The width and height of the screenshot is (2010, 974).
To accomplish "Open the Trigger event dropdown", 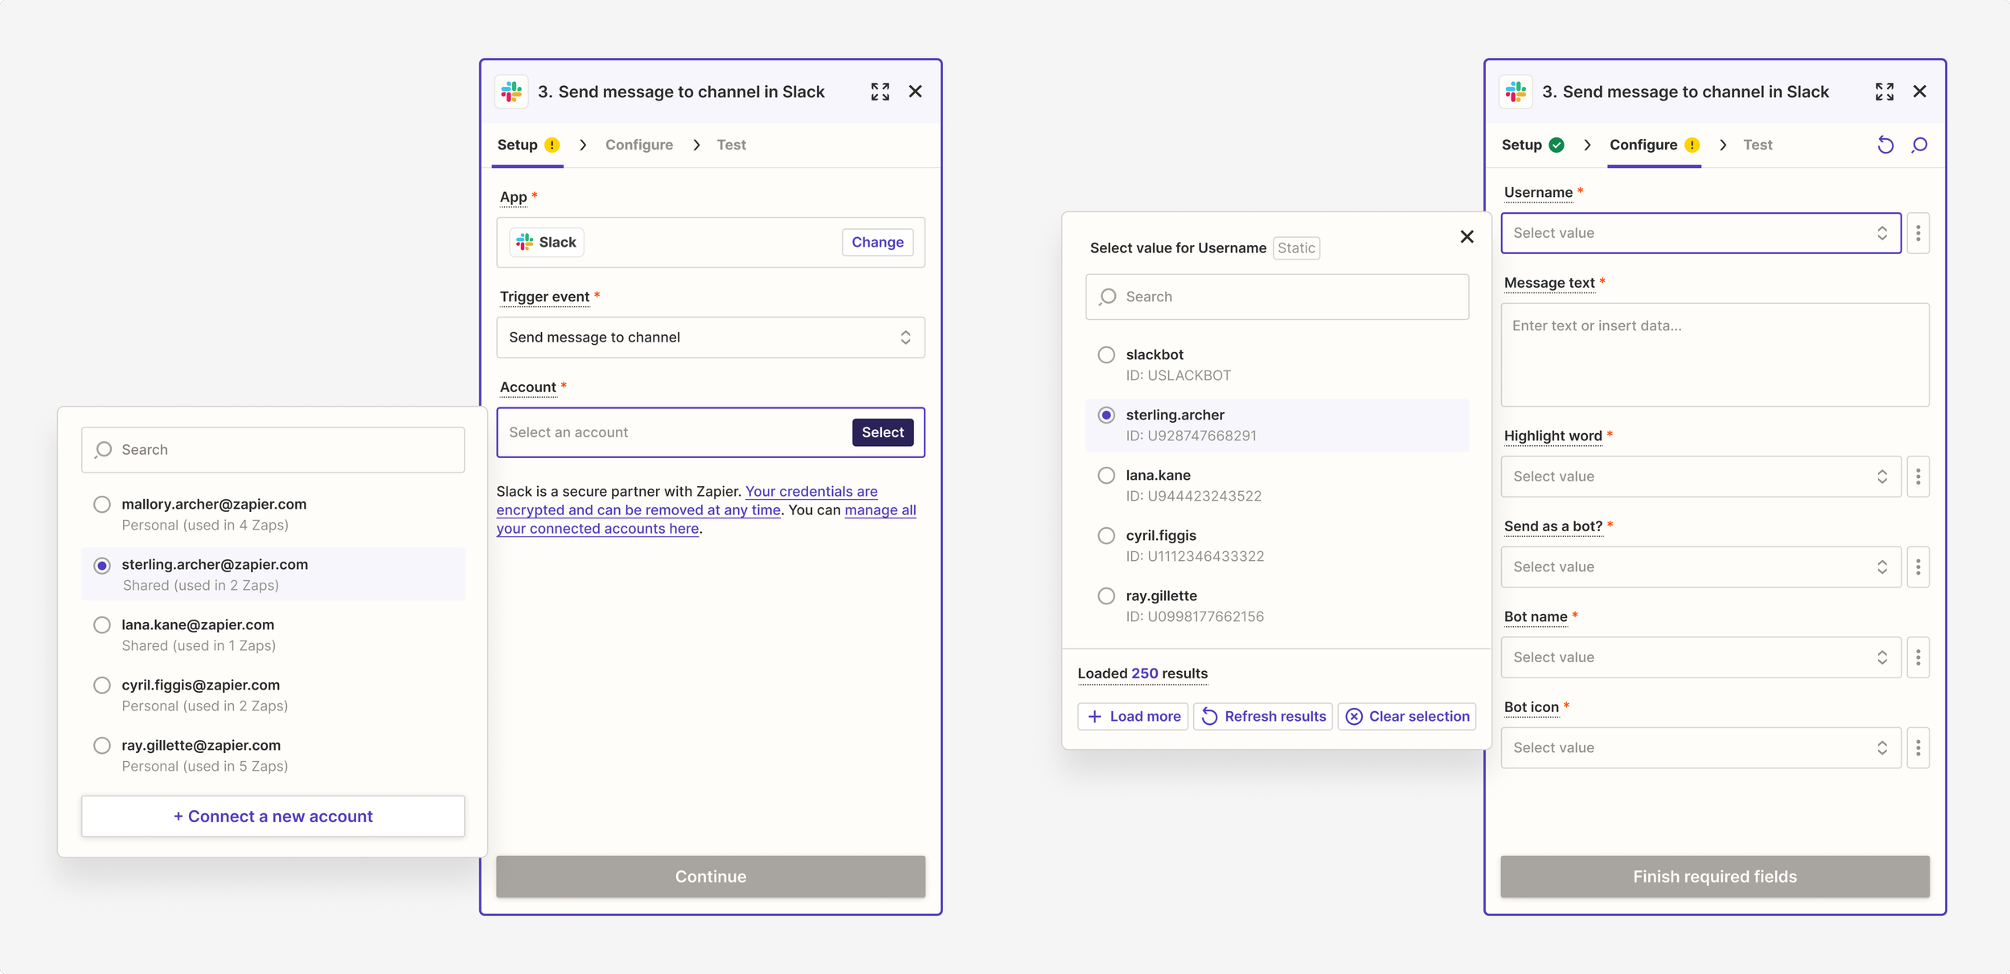I will coord(710,338).
